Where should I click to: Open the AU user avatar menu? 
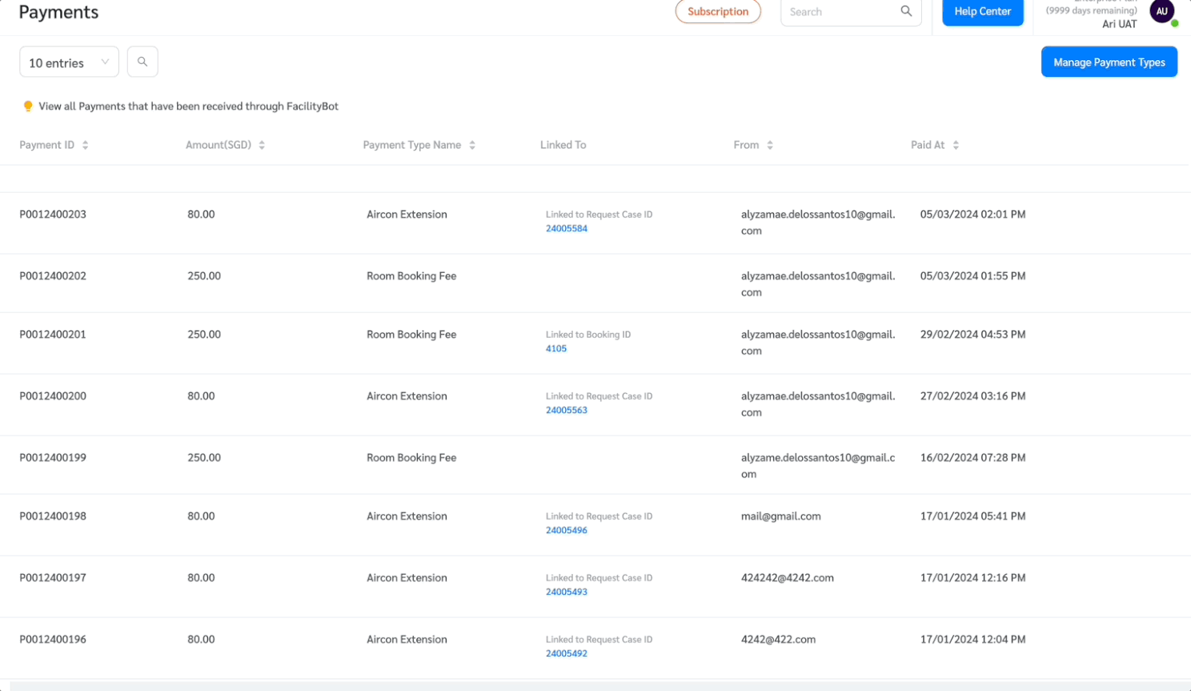pos(1162,11)
